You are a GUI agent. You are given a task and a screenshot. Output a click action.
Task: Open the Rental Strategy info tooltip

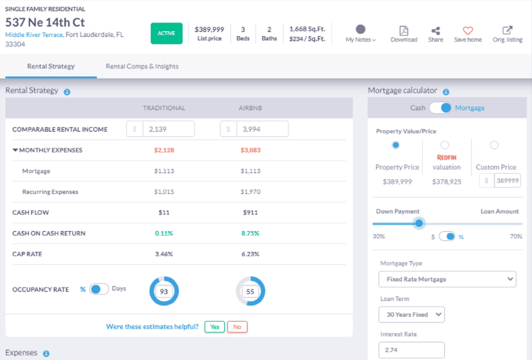[67, 92]
